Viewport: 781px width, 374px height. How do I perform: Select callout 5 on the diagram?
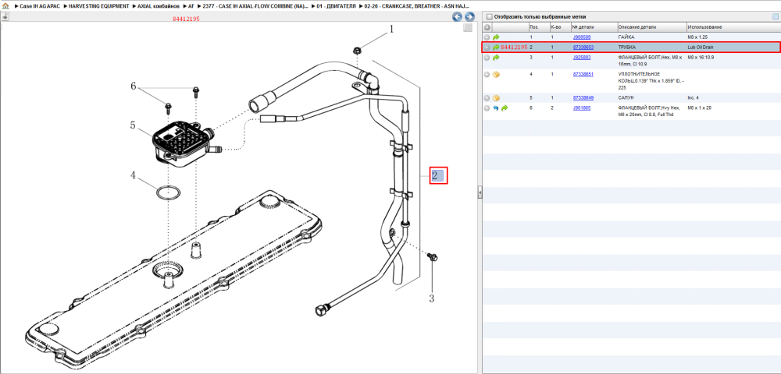(134, 125)
